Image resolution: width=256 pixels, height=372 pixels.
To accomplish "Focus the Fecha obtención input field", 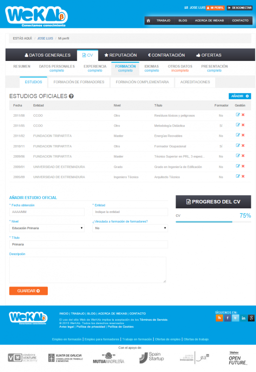I will (x=47, y=212).
